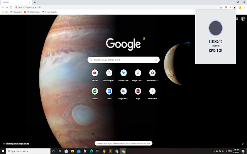The image size is (247, 154).
Task: Open the hamburger menu beside page avatar
Action: (x=237, y=19)
